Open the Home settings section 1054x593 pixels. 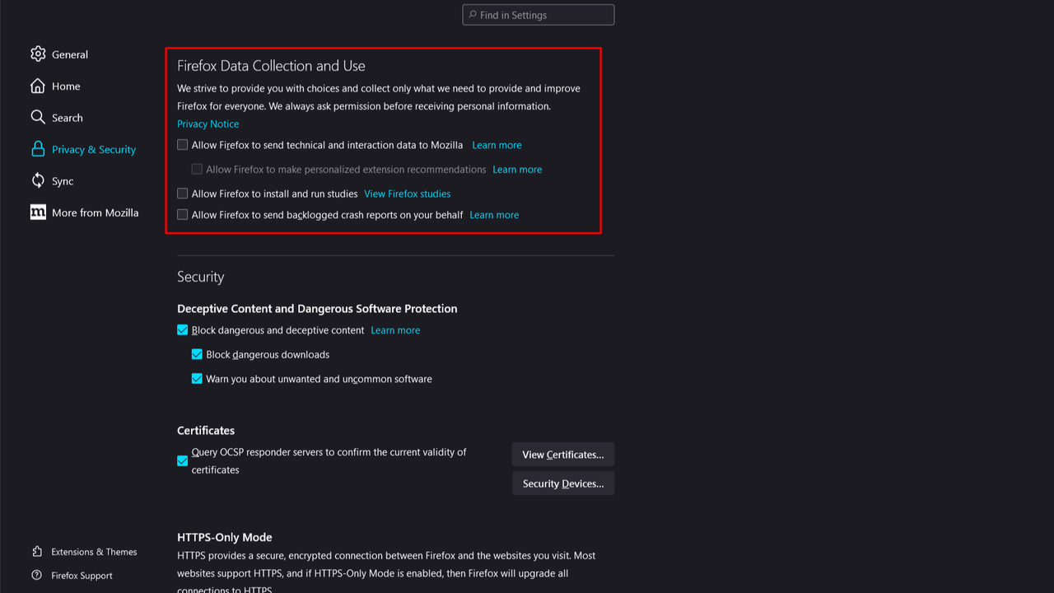pos(66,86)
